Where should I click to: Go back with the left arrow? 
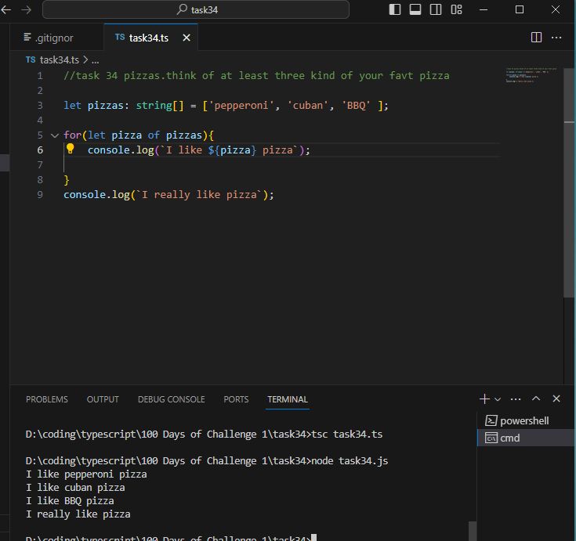(x=6, y=9)
